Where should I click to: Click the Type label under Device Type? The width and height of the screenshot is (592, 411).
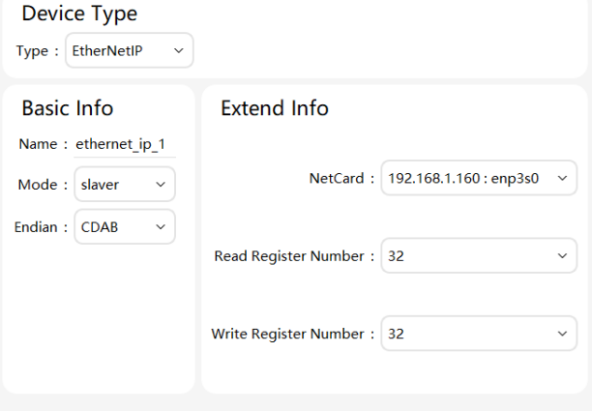(x=32, y=51)
